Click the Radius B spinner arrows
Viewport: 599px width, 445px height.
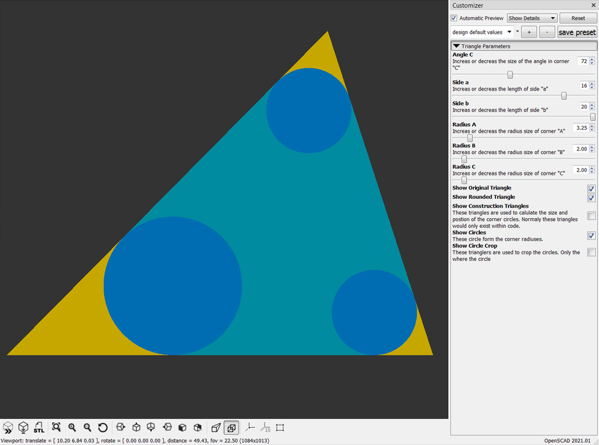[x=592, y=149]
